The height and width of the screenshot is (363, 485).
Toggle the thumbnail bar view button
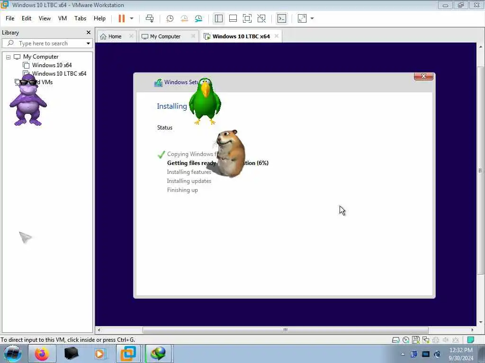click(233, 18)
